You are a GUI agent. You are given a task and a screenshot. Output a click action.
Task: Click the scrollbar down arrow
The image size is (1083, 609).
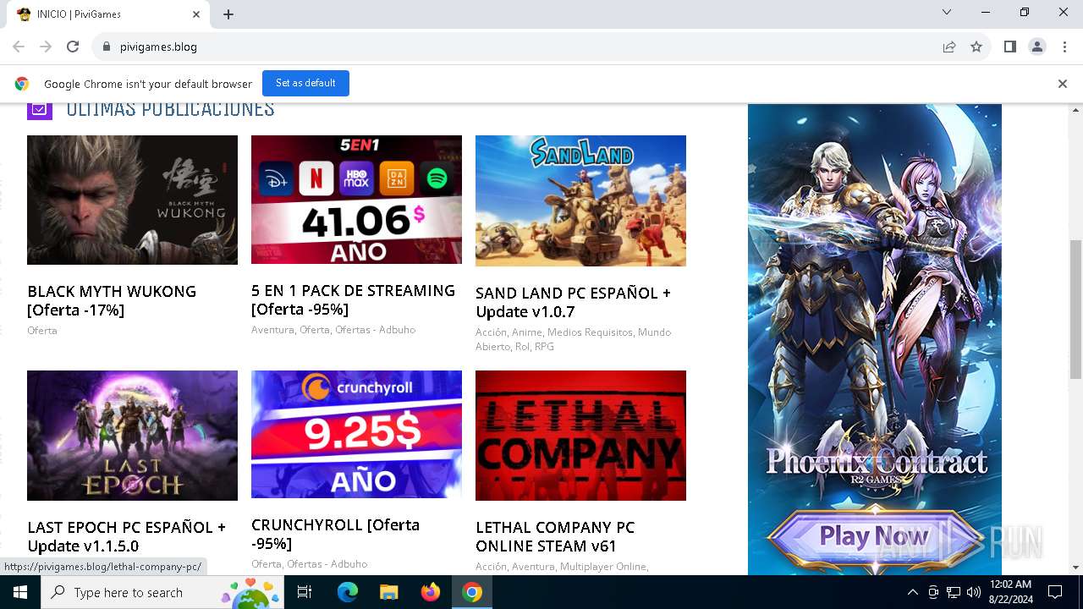click(x=1075, y=568)
